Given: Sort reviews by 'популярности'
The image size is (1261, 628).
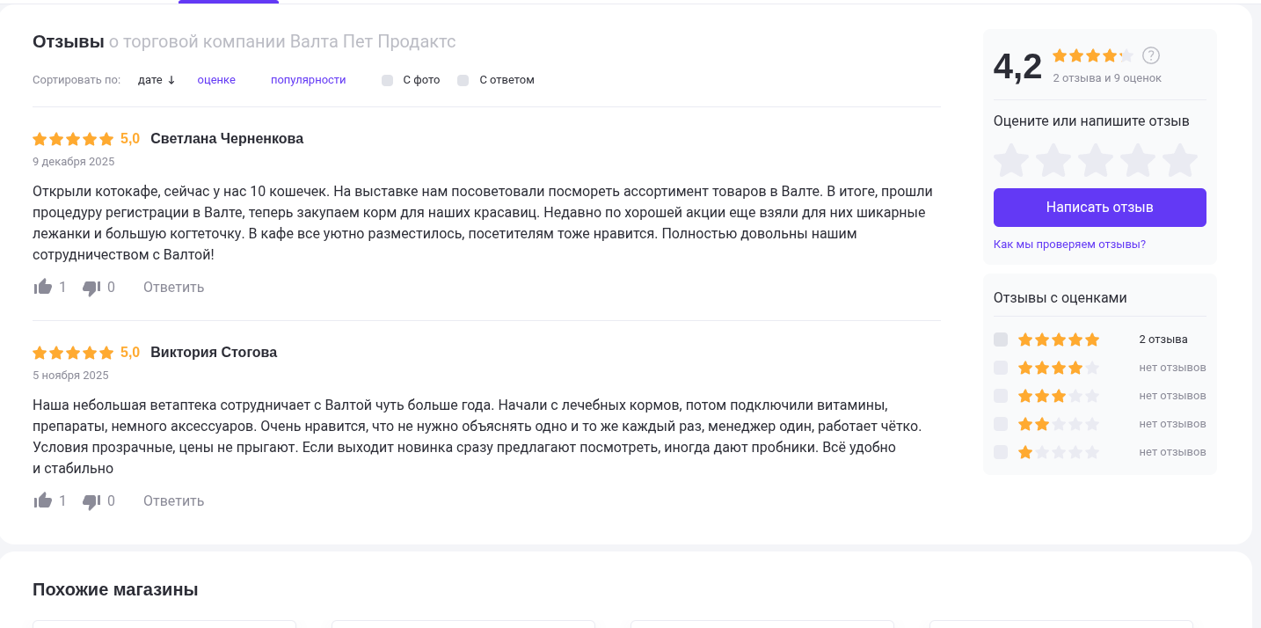Looking at the screenshot, I should 308,80.
